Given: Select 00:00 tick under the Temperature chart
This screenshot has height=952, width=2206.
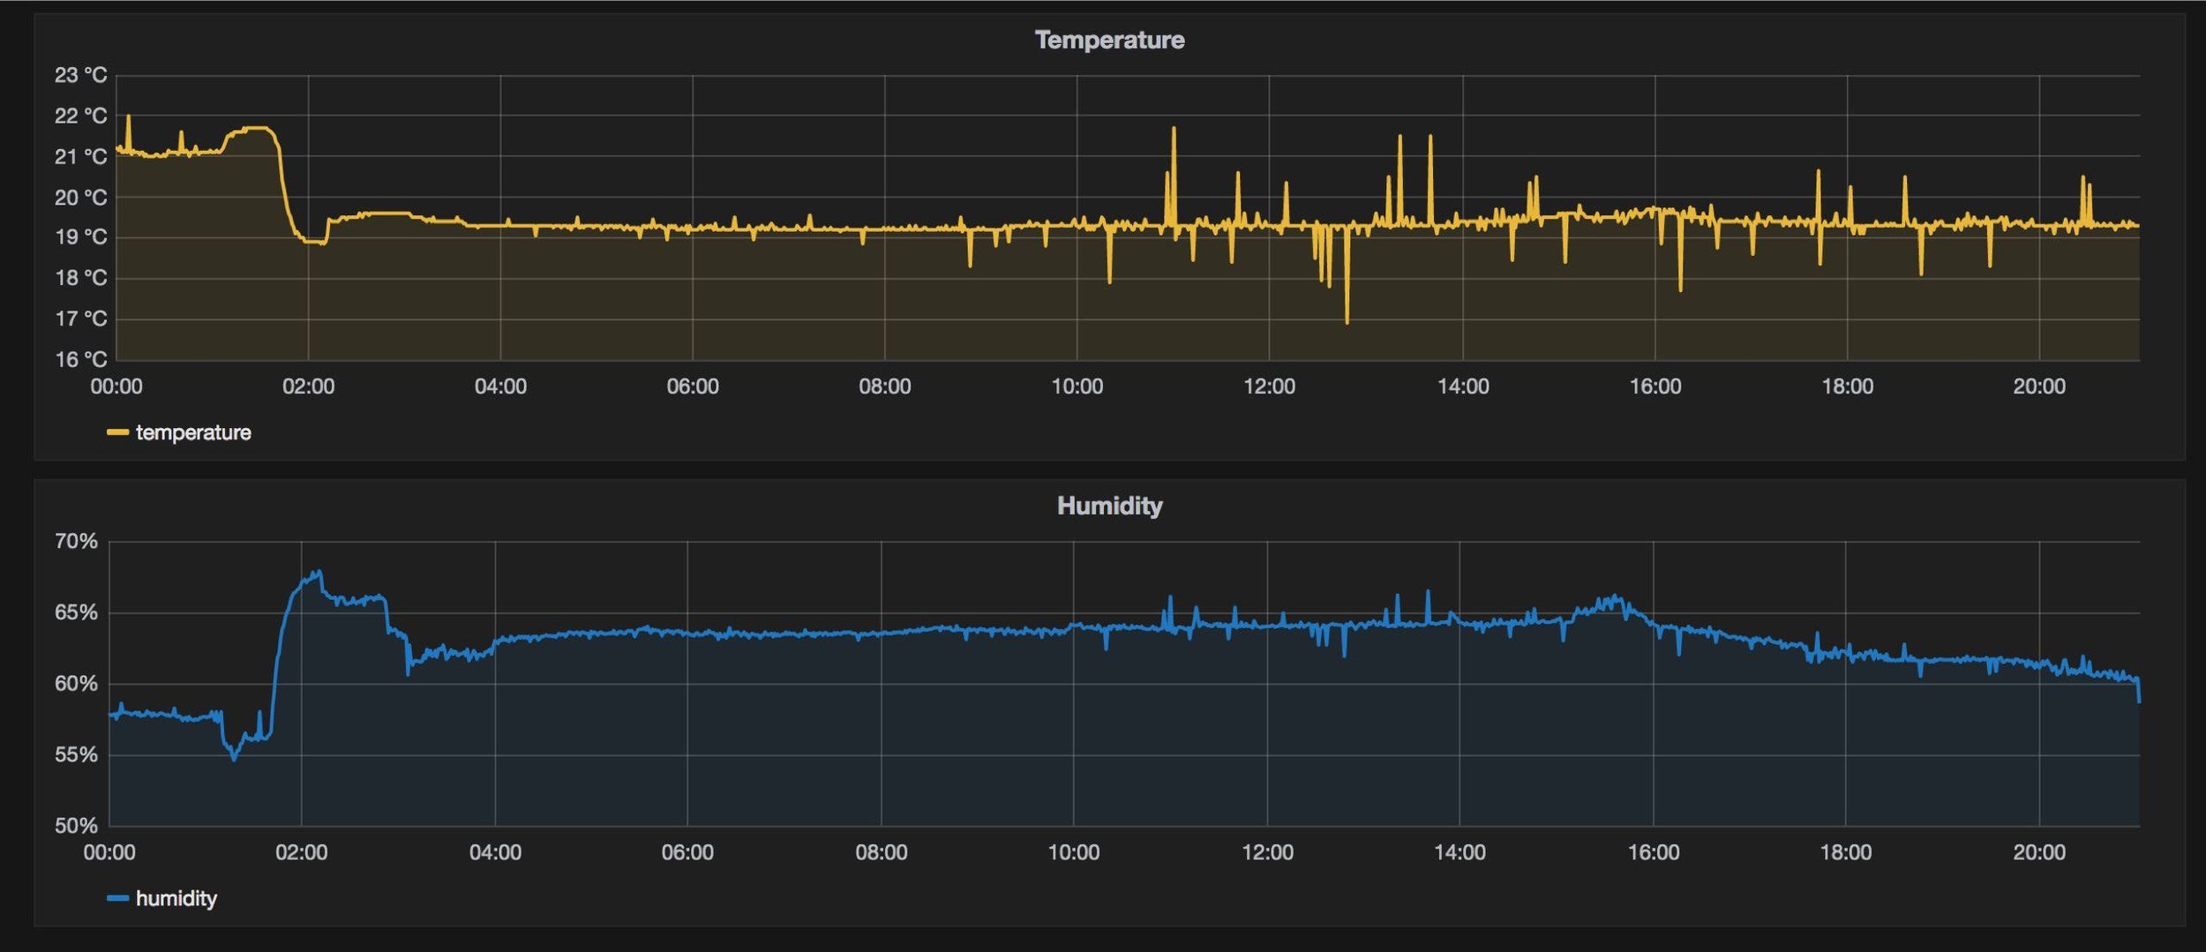Looking at the screenshot, I should (116, 387).
